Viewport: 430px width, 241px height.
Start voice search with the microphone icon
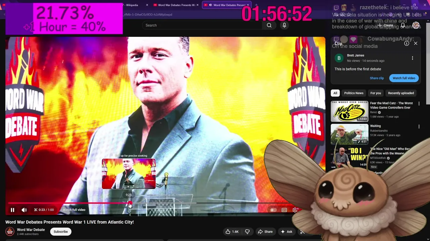[284, 25]
